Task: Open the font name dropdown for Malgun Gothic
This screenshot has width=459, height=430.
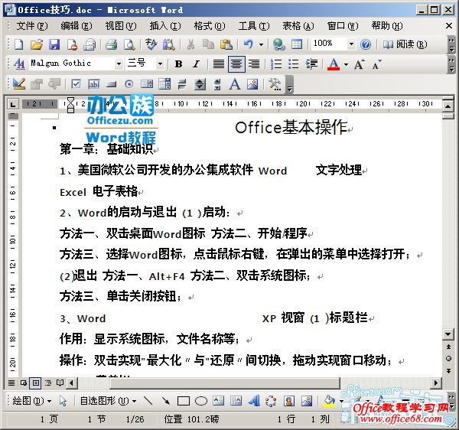Action: point(119,64)
